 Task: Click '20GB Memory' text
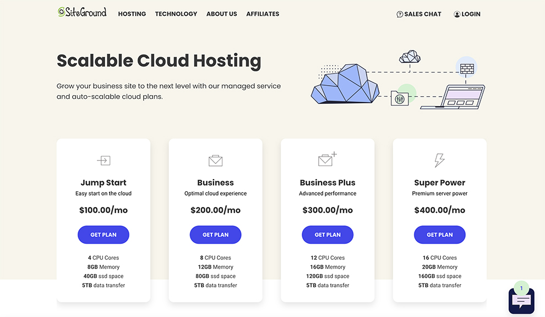point(440,267)
